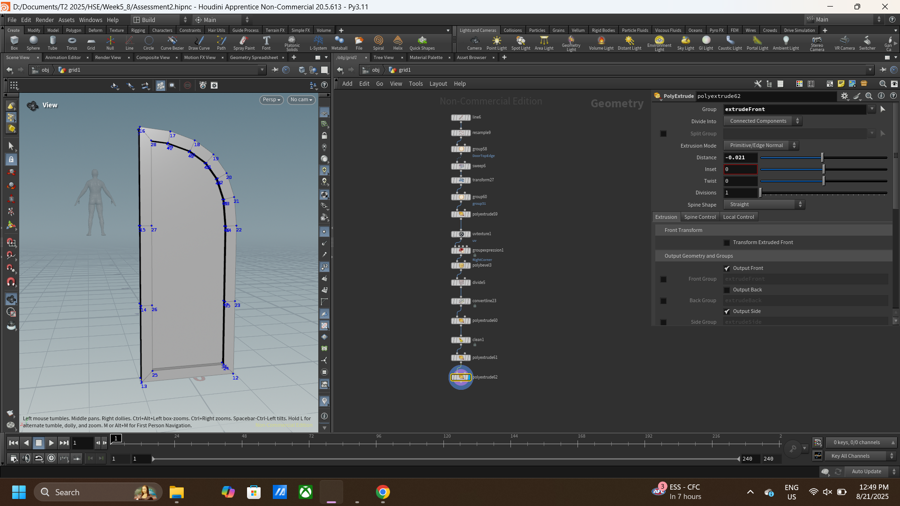Select the Metaball shelf tool

click(339, 43)
